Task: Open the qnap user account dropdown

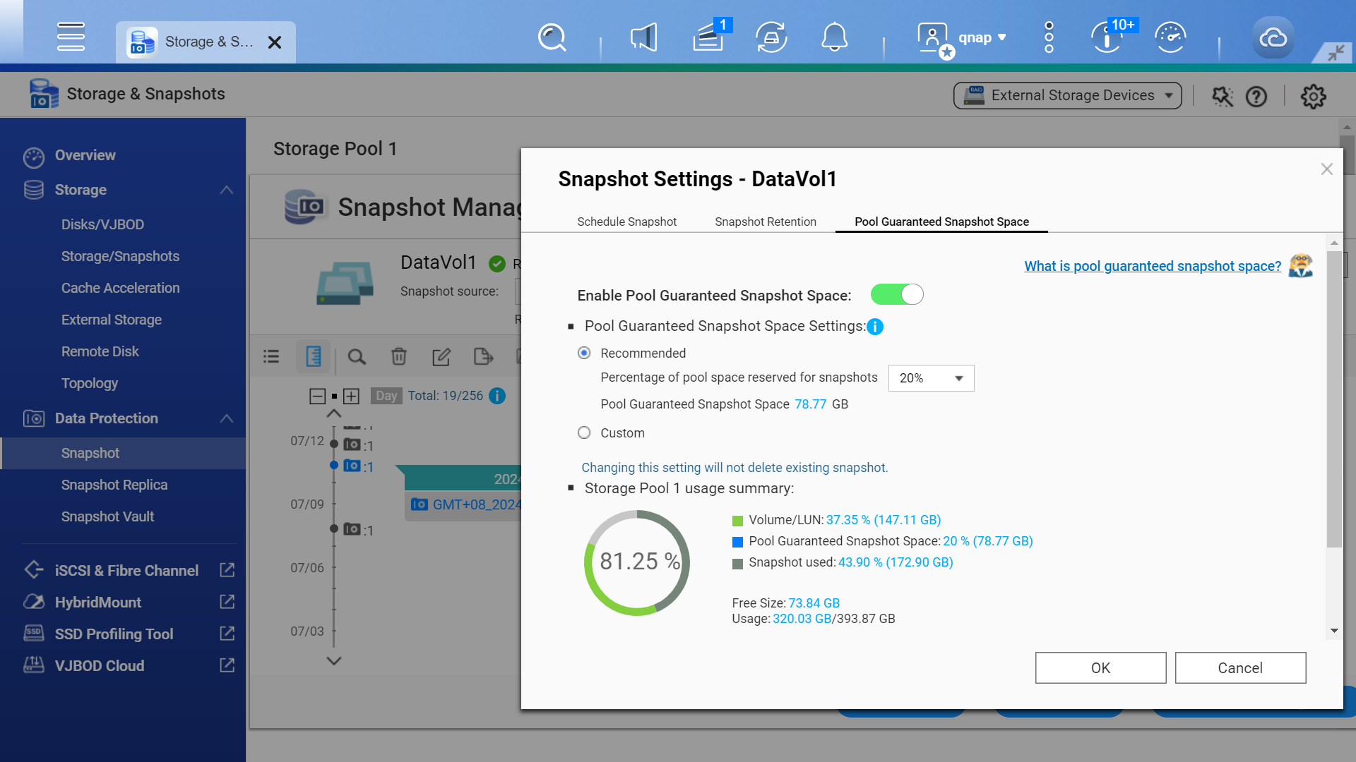Action: pos(982,37)
